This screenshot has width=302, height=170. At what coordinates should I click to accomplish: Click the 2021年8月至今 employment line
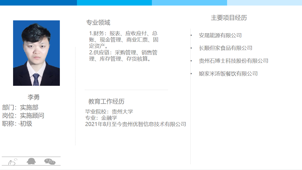136,124
